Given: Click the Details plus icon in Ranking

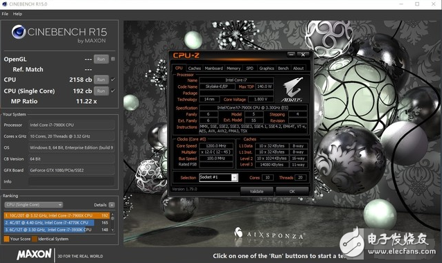Looking at the screenshot, I should (112, 205).
